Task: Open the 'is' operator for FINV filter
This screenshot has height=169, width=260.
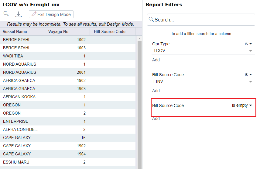Action: 248,75
